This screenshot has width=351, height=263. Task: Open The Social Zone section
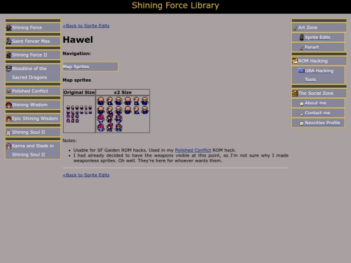[316, 94]
